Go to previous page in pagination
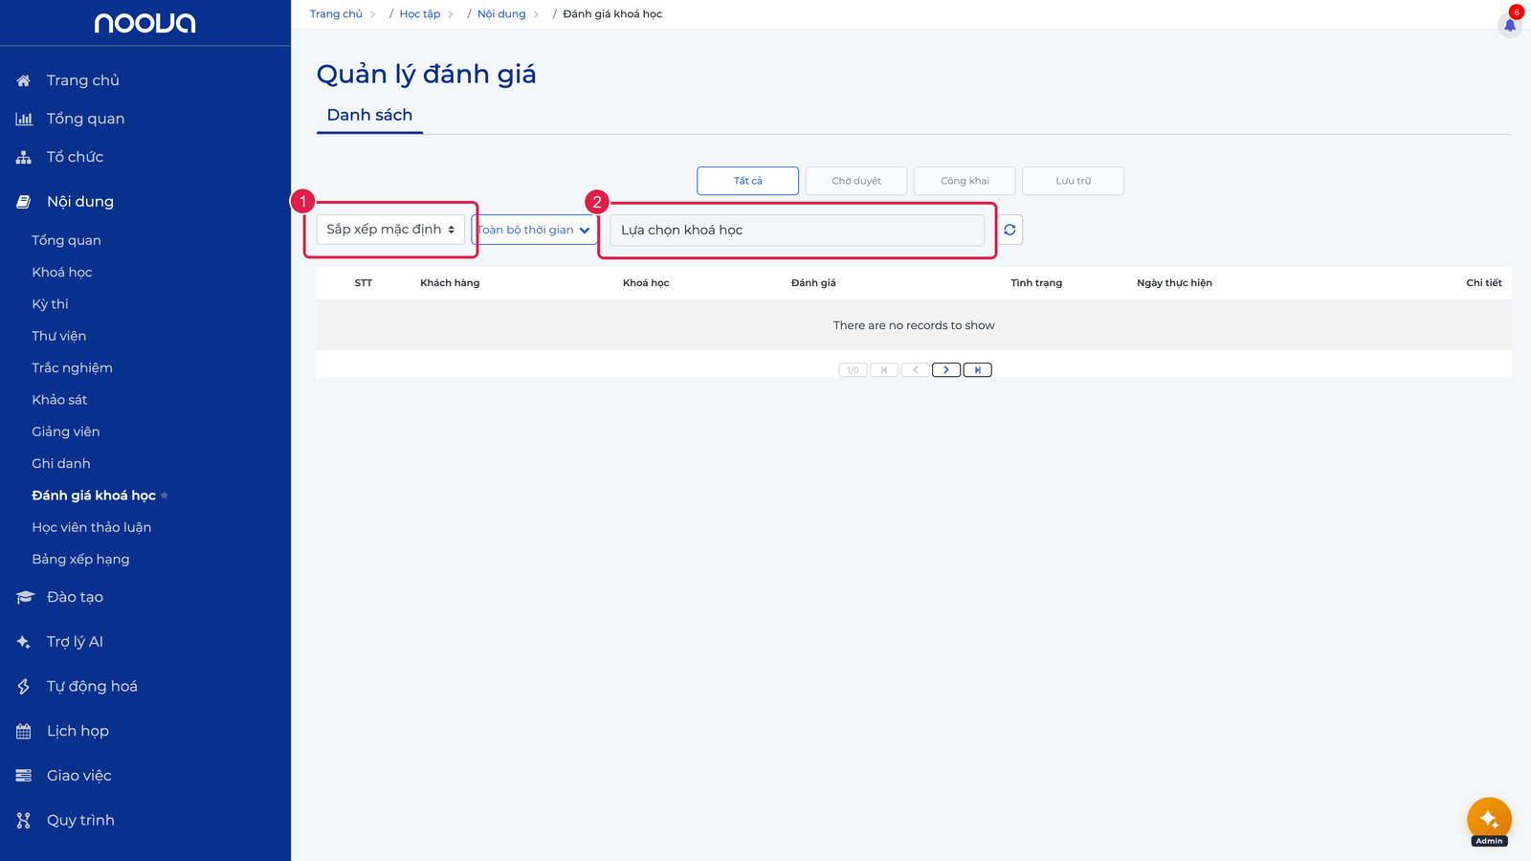1531x861 pixels. point(916,370)
